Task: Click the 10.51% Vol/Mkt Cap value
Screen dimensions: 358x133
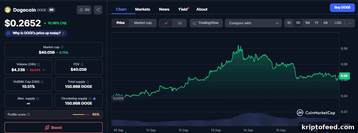Action: [28, 87]
